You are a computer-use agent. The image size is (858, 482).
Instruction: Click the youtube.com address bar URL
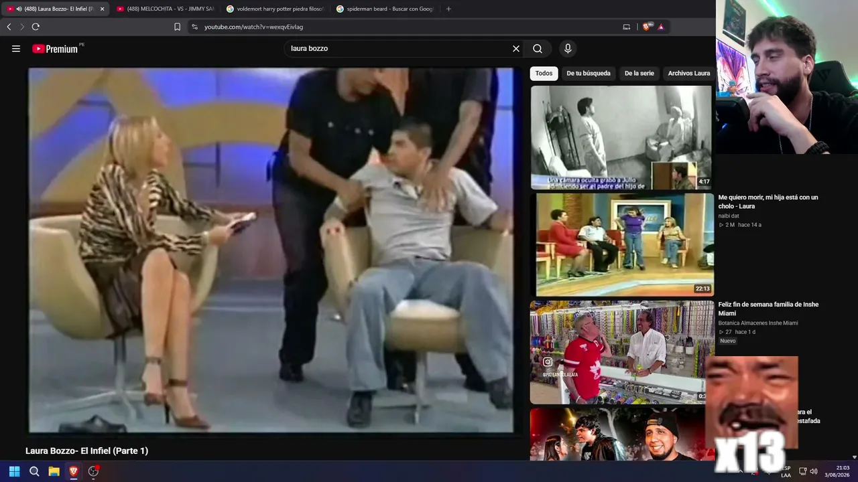253,27
